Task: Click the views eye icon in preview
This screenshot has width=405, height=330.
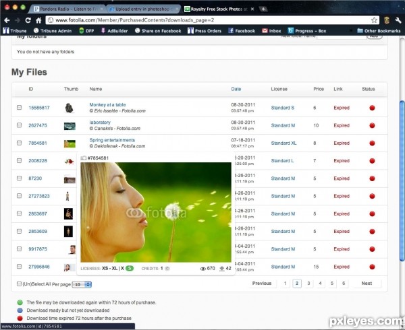Action: 202,269
